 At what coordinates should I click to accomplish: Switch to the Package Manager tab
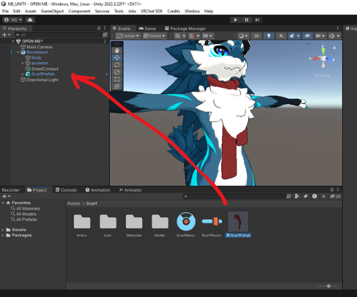pyautogui.click(x=185, y=29)
